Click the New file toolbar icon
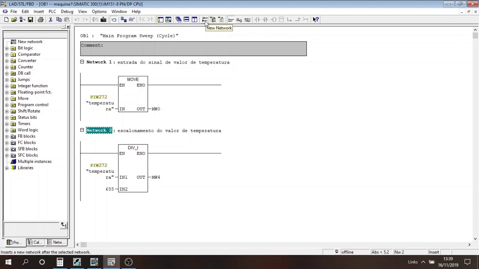 6,19
